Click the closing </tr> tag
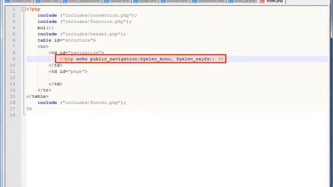Viewport: 333px width, 187px height. tap(44, 90)
